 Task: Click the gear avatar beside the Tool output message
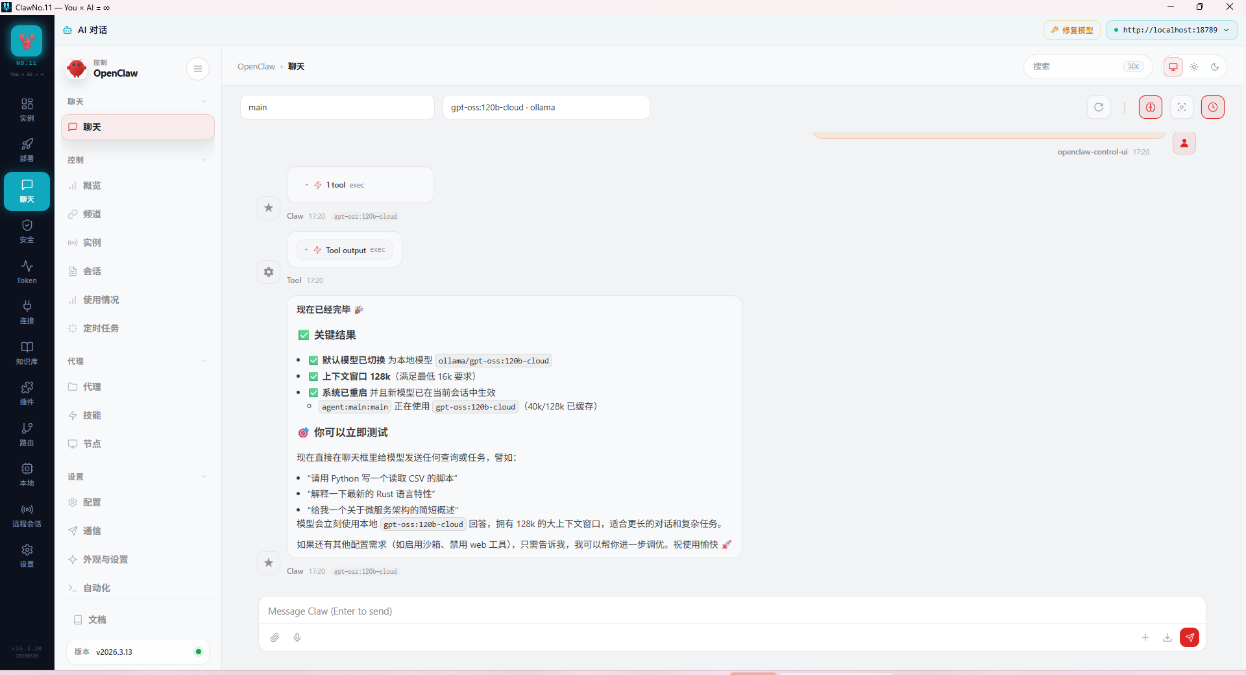[x=269, y=272]
